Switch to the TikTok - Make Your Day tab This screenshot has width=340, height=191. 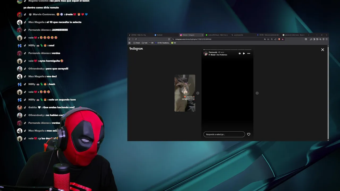pos(141,35)
